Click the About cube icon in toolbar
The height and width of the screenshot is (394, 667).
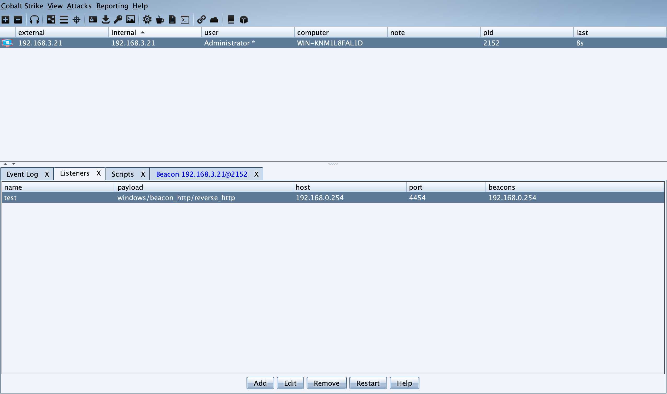244,20
